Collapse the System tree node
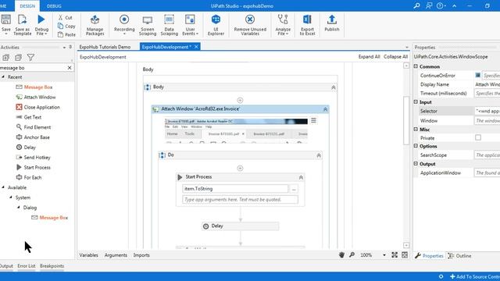500x281 pixels. pos(11,197)
